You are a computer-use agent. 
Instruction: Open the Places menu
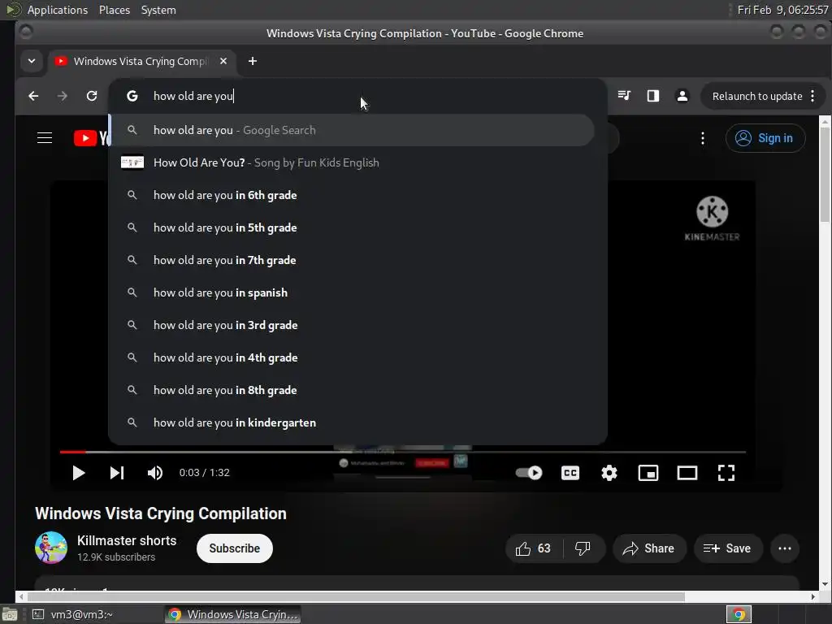point(114,10)
